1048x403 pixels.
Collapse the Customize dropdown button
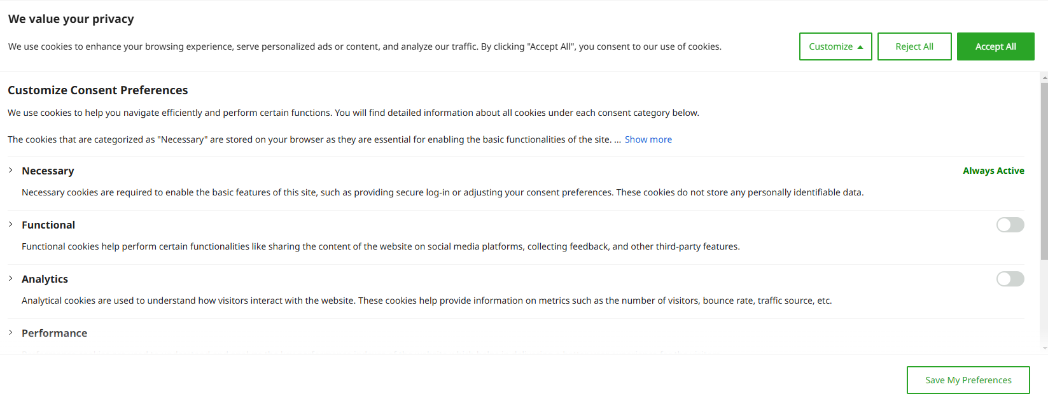pos(835,46)
